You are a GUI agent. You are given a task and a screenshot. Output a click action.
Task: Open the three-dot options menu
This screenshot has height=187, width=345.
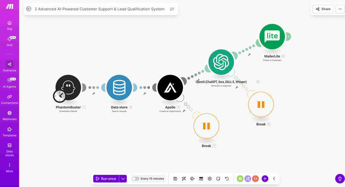click(x=340, y=9)
